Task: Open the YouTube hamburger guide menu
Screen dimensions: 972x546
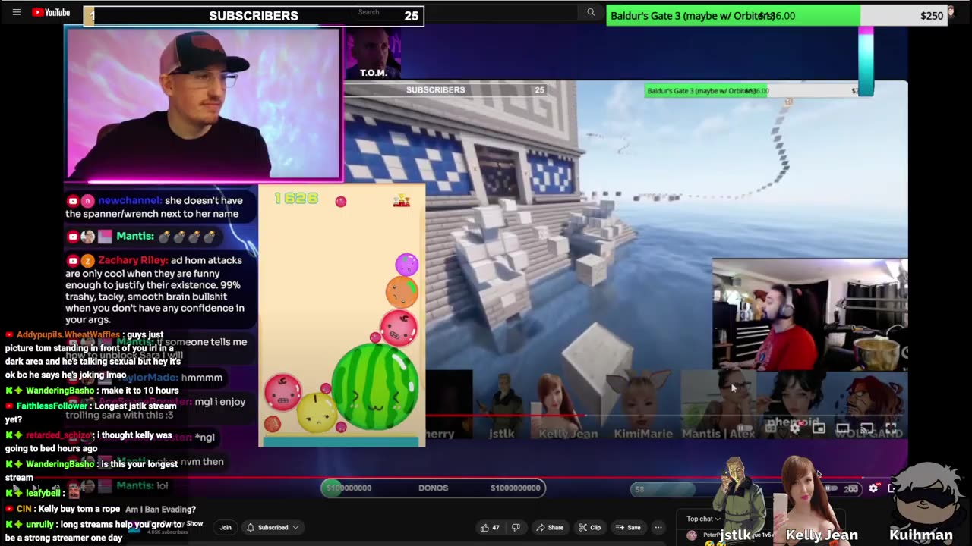Action: (x=16, y=12)
